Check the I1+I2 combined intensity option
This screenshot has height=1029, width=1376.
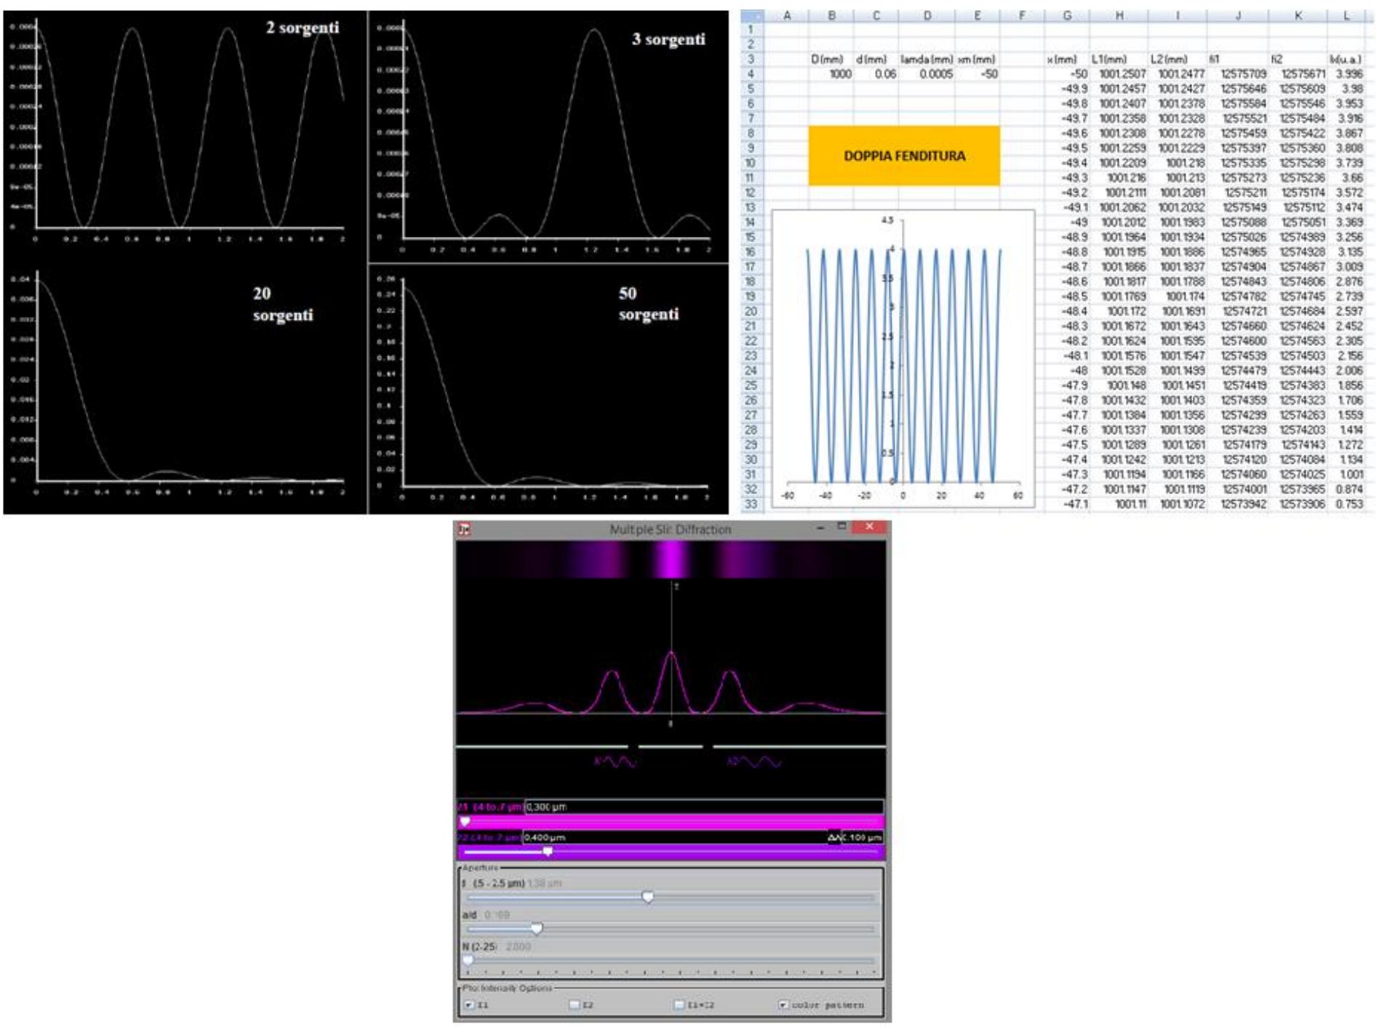pyautogui.click(x=679, y=1004)
